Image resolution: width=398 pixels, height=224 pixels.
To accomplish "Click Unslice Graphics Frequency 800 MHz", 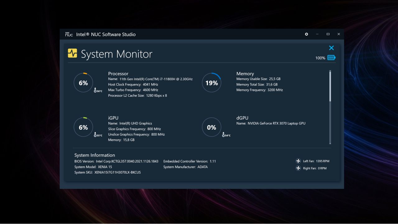I will pos(137,134).
